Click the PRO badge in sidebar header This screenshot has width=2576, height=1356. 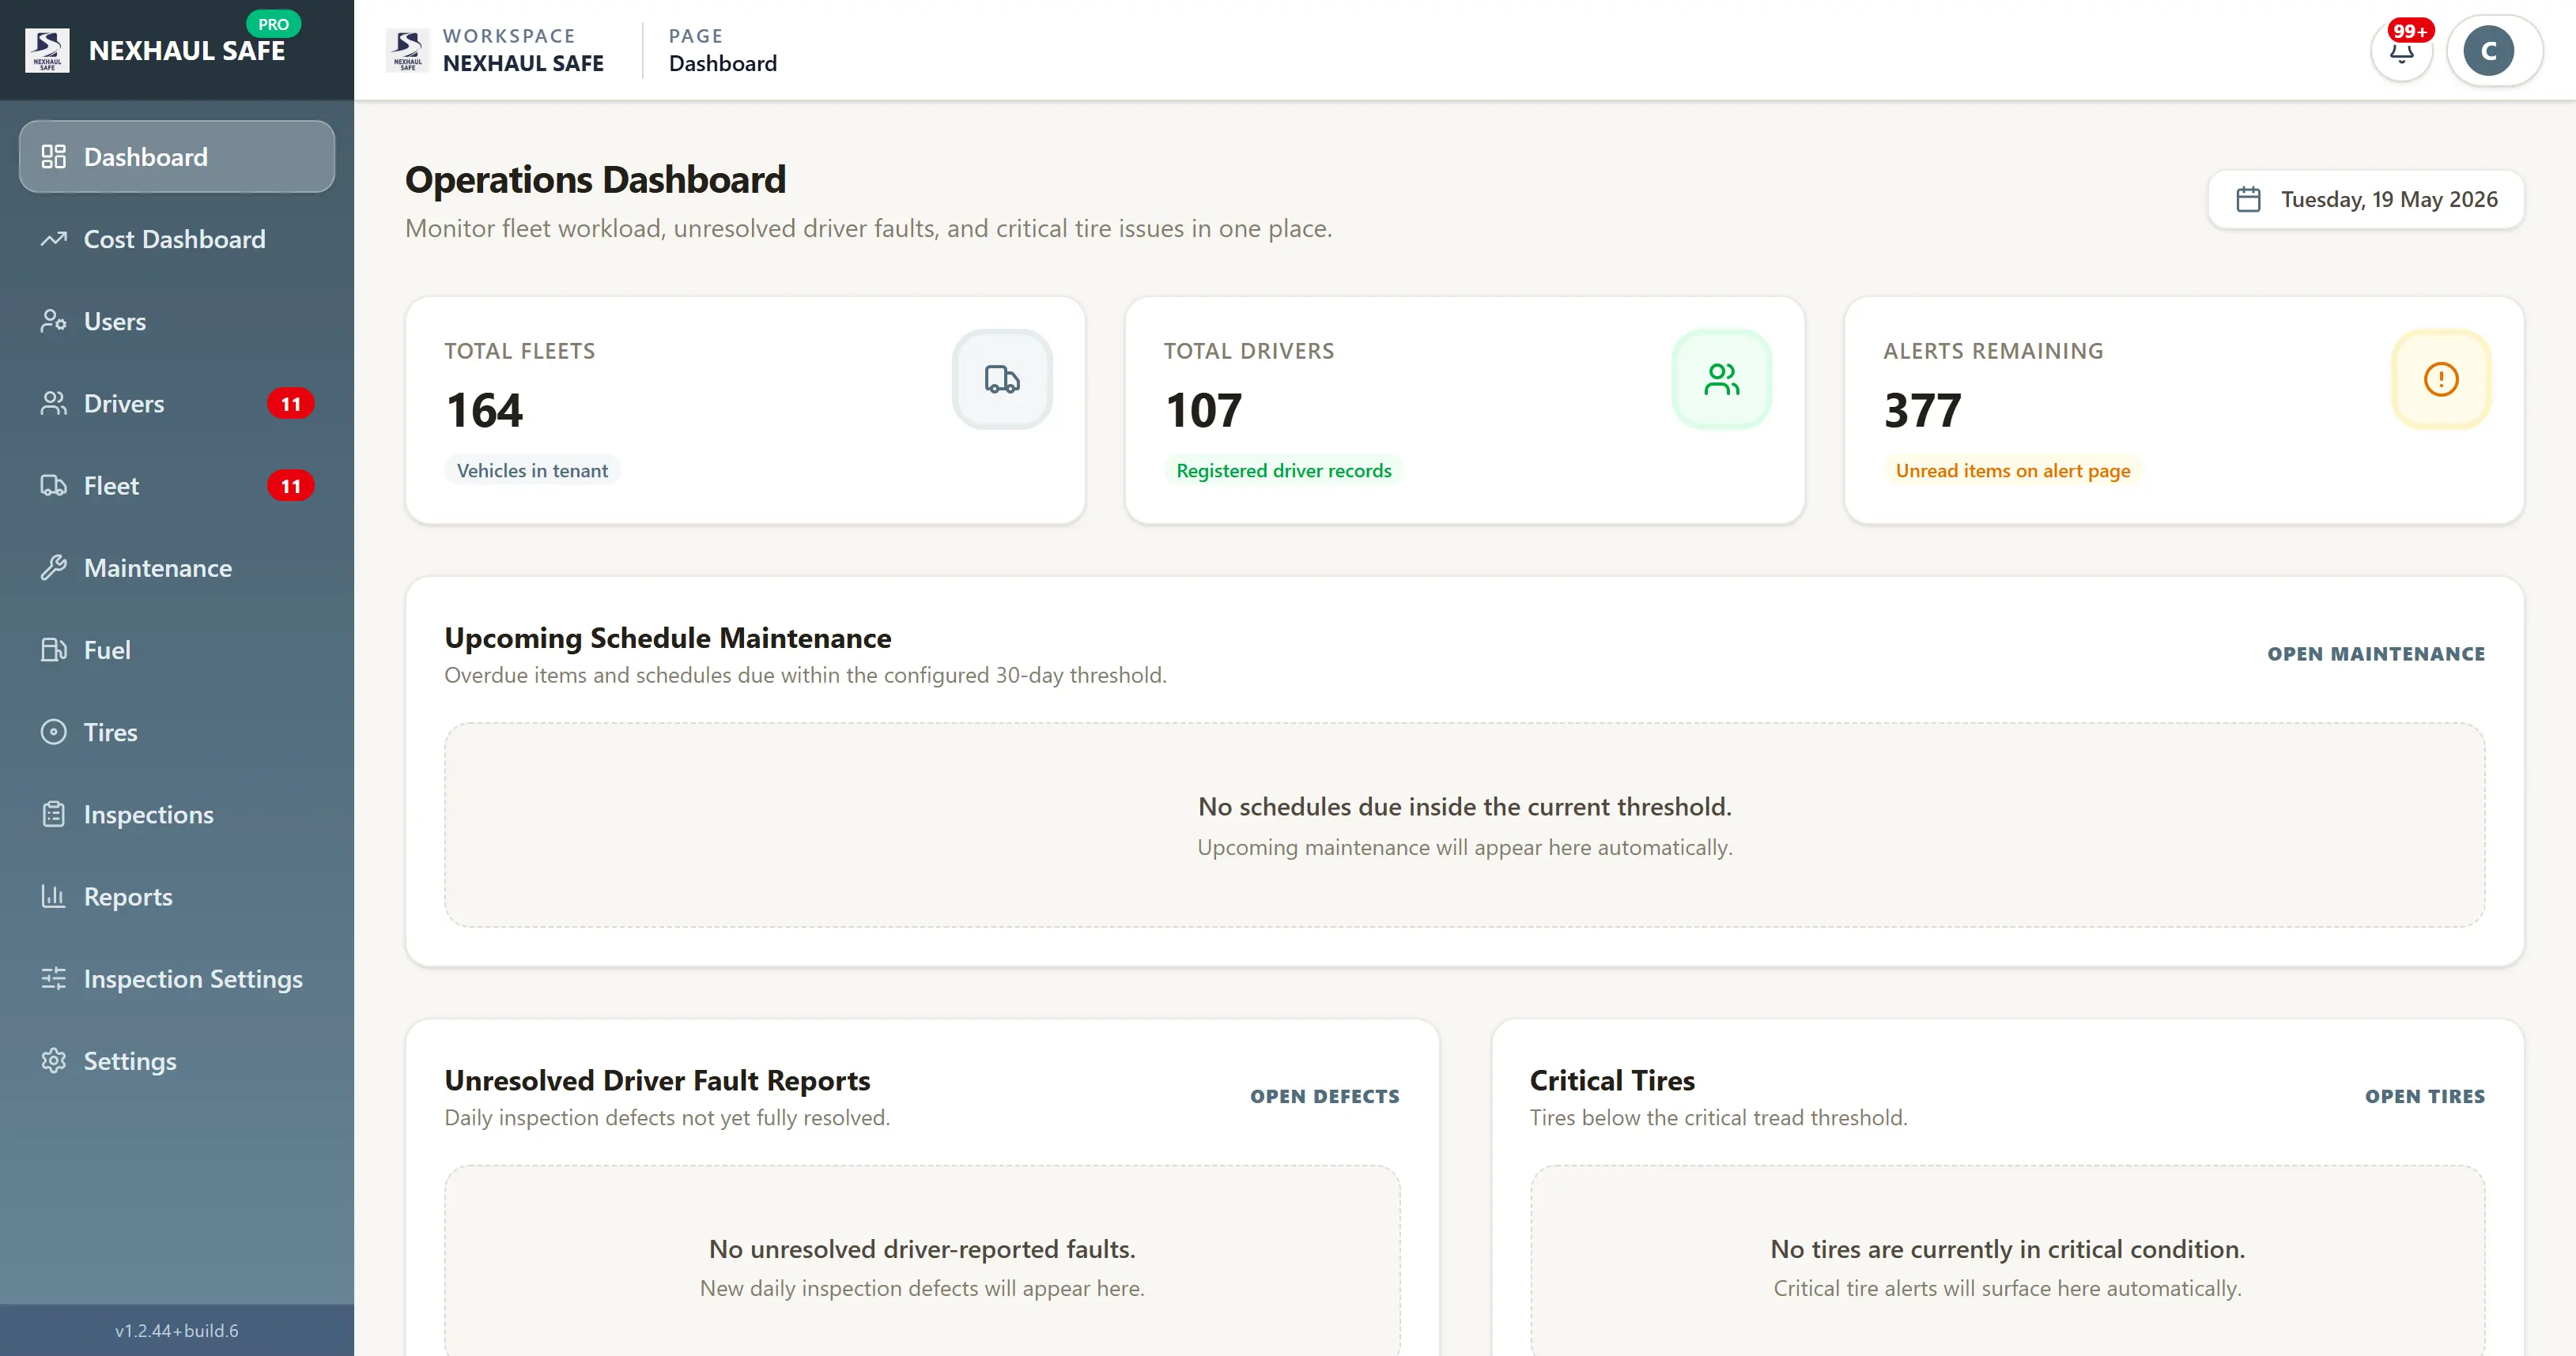coord(273,24)
